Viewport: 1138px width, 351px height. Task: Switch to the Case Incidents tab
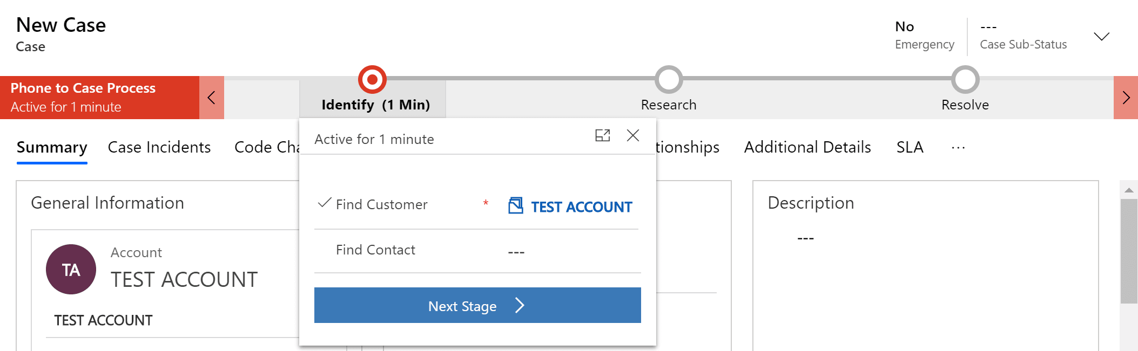pos(159,147)
